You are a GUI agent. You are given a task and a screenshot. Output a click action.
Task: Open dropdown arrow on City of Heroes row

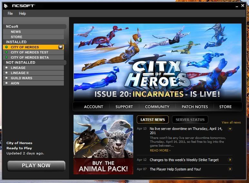(x=61, y=47)
